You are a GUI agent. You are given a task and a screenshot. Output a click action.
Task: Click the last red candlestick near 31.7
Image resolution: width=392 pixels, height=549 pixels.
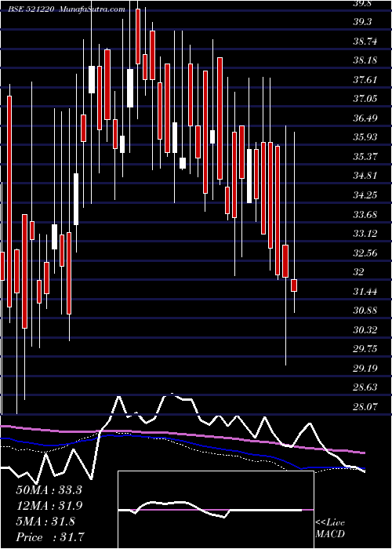pos(294,285)
